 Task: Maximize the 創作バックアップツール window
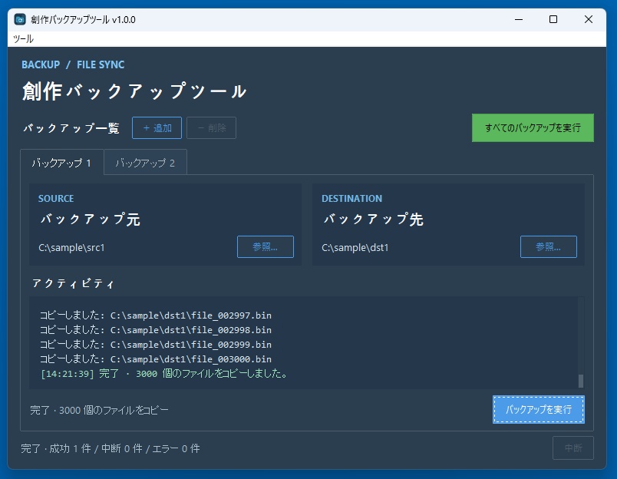coord(553,19)
